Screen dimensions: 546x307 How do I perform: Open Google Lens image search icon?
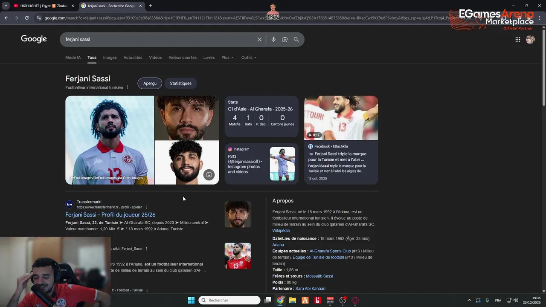click(x=285, y=39)
